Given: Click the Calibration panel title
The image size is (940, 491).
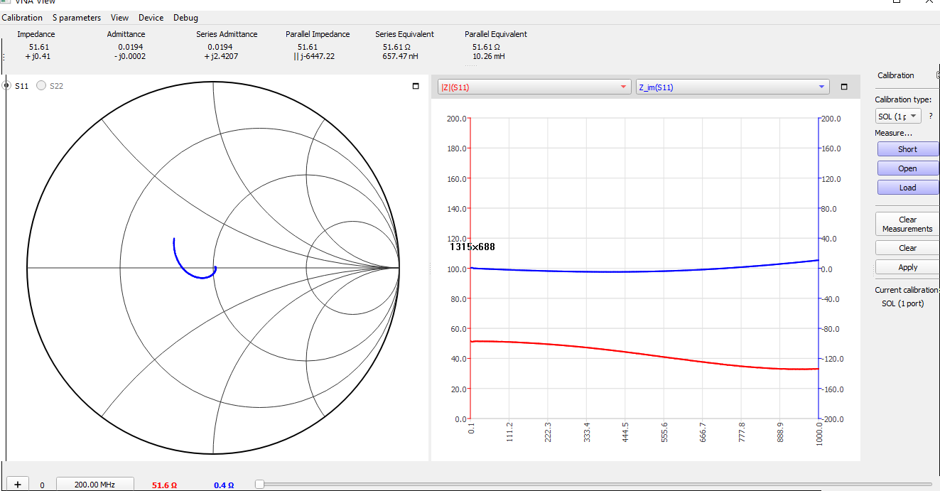Looking at the screenshot, I should 896,75.
